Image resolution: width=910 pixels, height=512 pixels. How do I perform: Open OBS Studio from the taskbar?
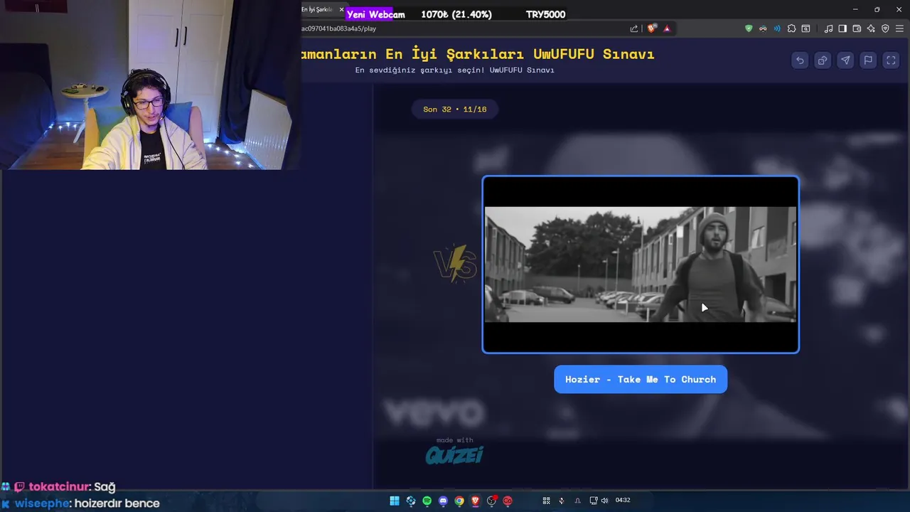tap(492, 501)
